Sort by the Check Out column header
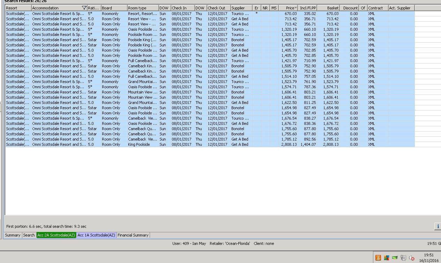This screenshot has width=441, height=263. (x=219, y=8)
